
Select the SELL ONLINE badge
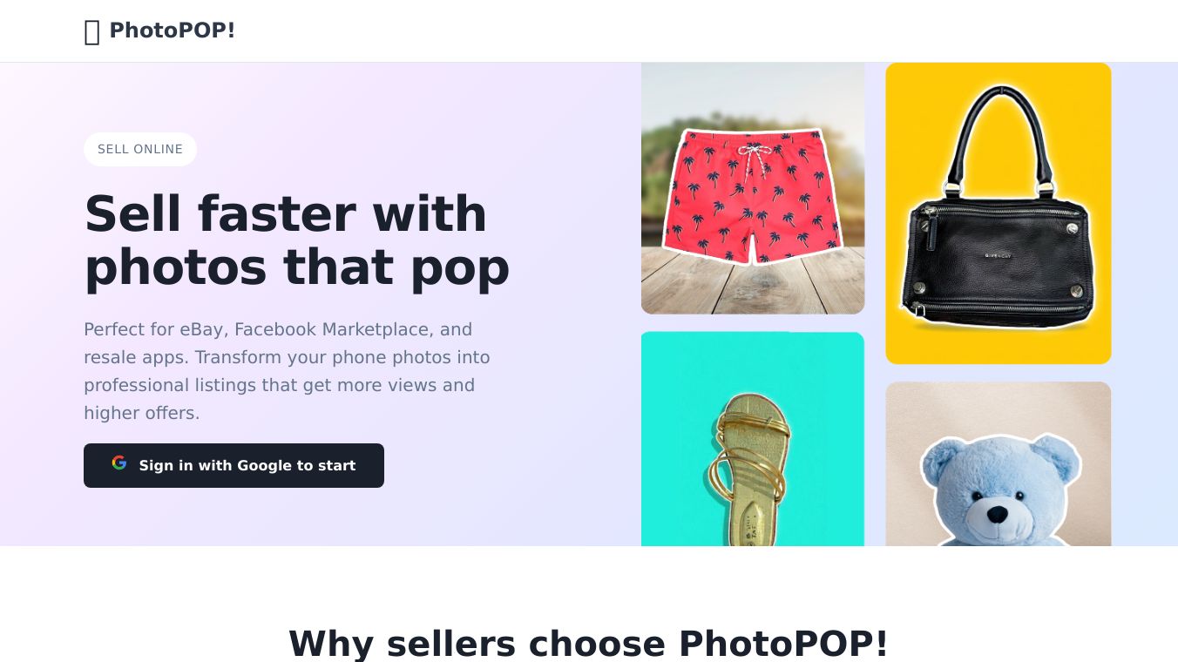[140, 149]
